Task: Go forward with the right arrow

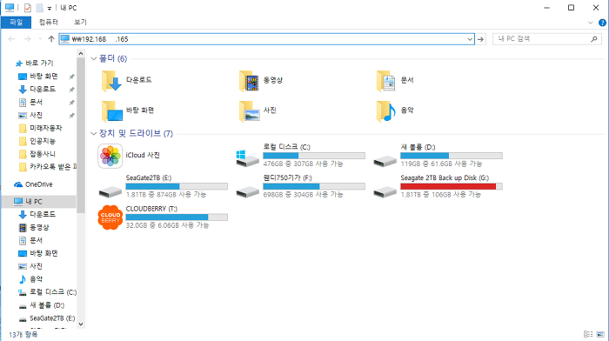Action: (x=27, y=39)
